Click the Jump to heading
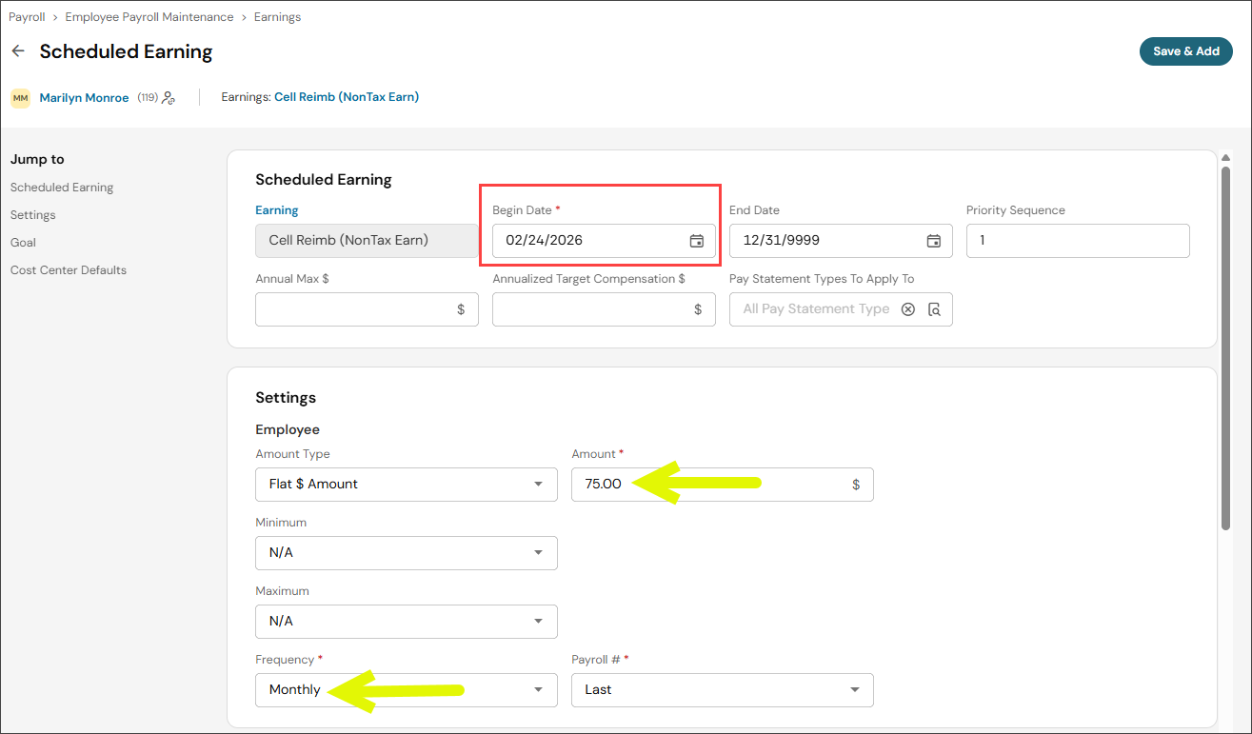The image size is (1252, 734). pyautogui.click(x=37, y=160)
